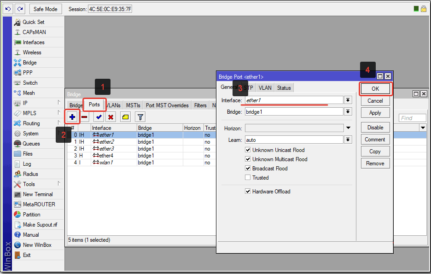
Task: Click the blue checkmark enable icon
Action: tap(99, 117)
